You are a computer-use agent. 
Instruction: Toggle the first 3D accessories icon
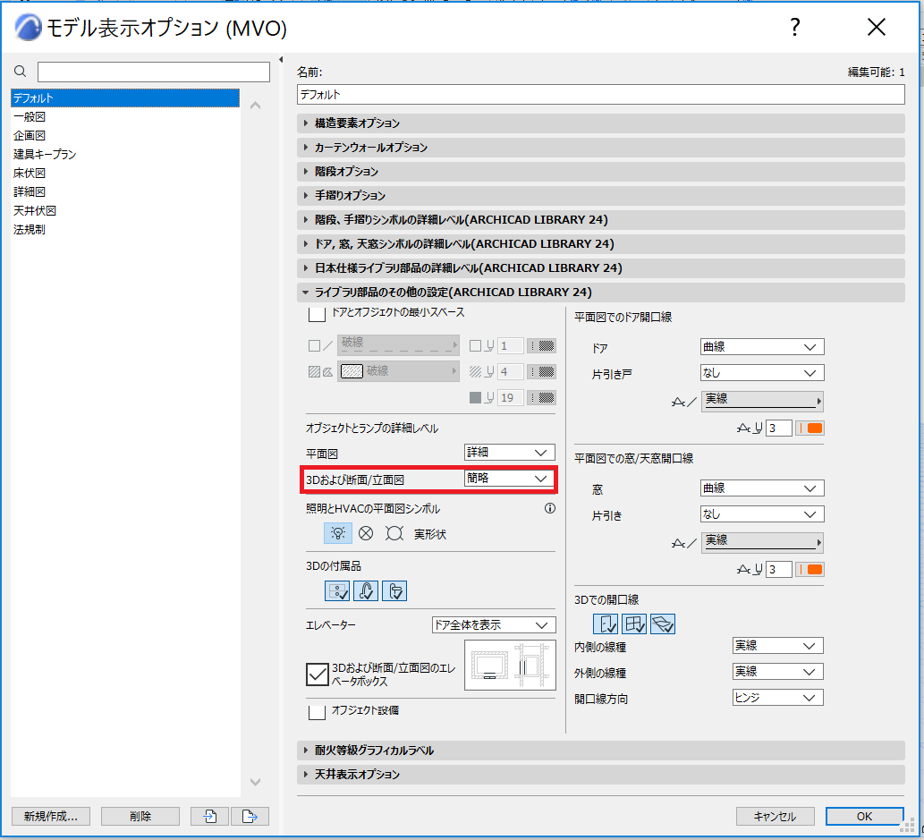click(x=337, y=590)
